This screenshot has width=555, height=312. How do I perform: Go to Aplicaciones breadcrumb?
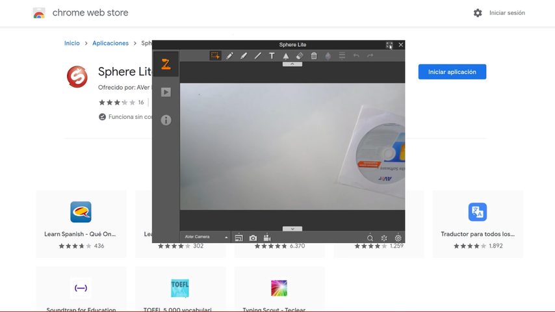[x=110, y=43]
